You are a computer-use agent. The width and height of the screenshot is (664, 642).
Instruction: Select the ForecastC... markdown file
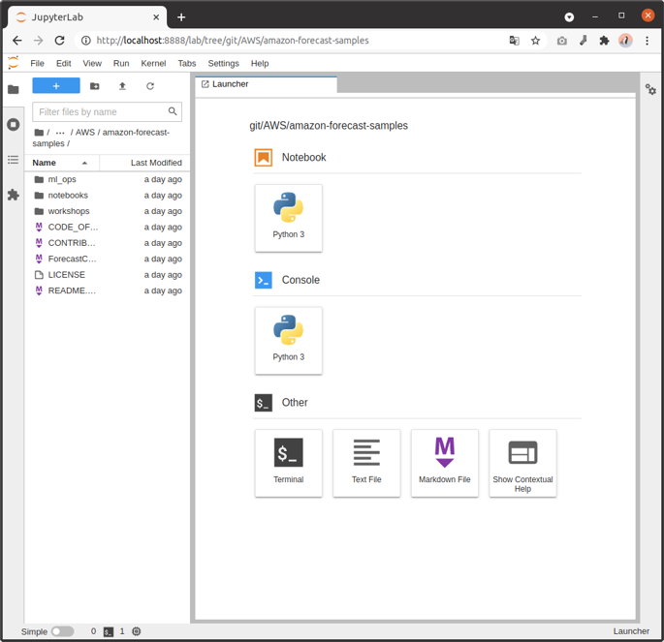[x=108, y=259]
